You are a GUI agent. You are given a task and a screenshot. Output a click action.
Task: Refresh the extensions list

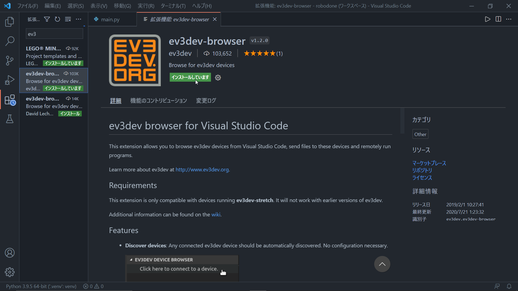(x=57, y=19)
